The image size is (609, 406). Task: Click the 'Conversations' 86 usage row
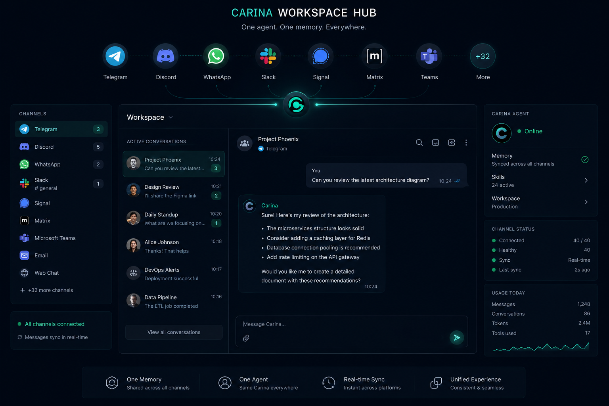coord(541,314)
